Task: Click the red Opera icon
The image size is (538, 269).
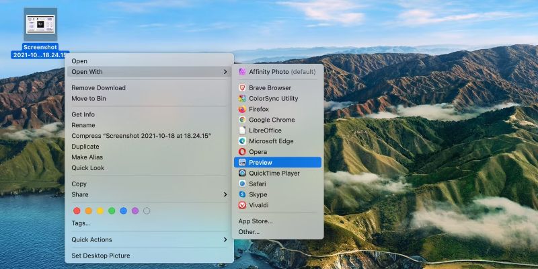Action: (x=242, y=152)
